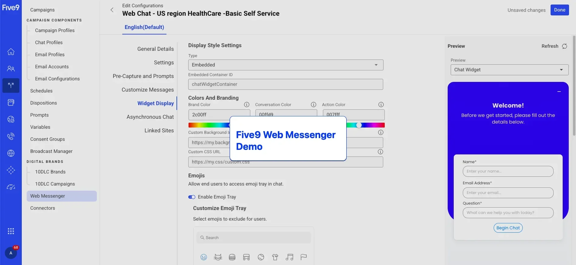Go back with the left chevron arrow
This screenshot has width=576, height=265.
click(112, 10)
